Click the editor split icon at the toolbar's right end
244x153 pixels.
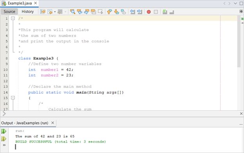tap(241, 11)
